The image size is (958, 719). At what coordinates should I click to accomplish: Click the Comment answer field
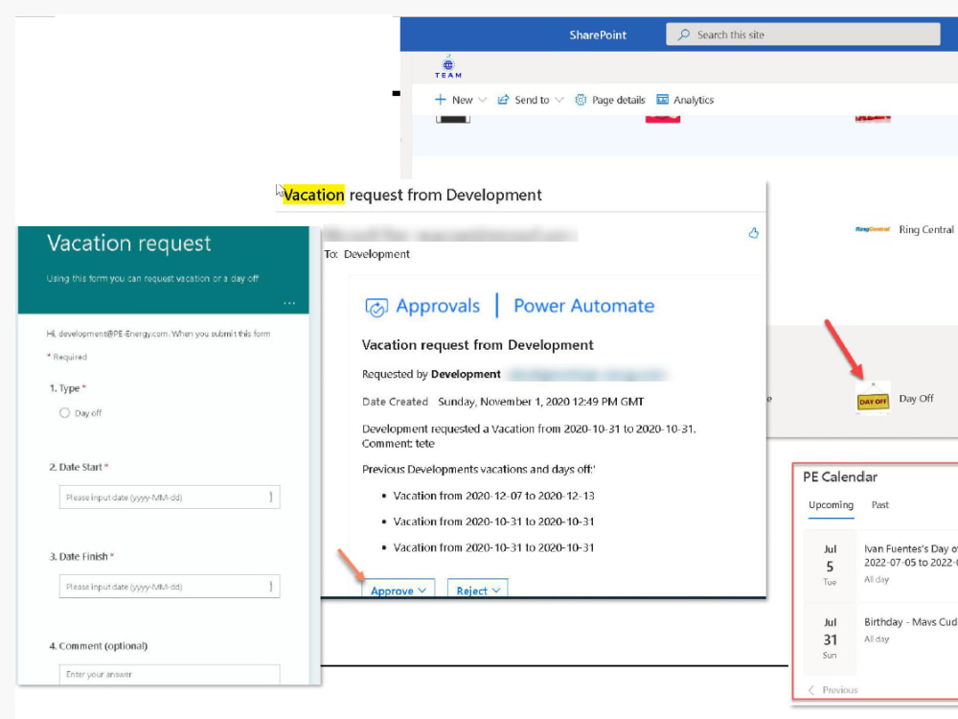170,674
